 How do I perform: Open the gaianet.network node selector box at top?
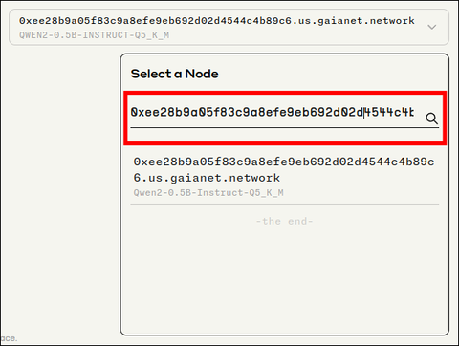(x=229, y=27)
